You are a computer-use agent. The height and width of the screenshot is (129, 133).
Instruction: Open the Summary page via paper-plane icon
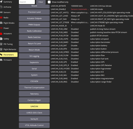point(1,2)
